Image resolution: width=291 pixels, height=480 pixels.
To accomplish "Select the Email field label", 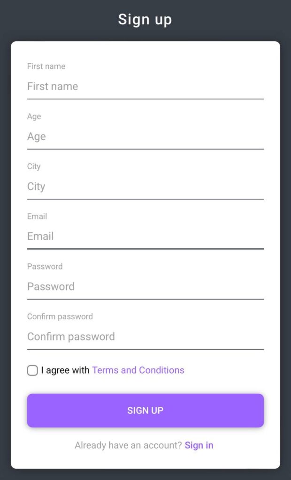I will pos(37,216).
